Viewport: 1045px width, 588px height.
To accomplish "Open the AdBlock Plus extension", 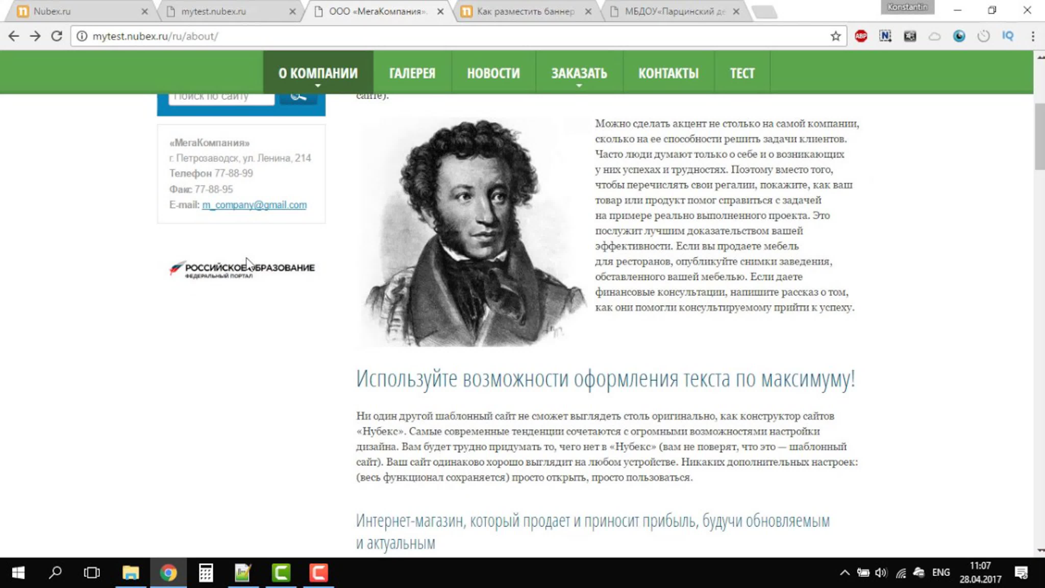I will tap(861, 36).
